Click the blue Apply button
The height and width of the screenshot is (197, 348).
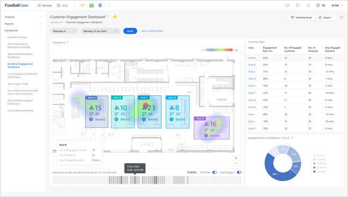click(130, 31)
